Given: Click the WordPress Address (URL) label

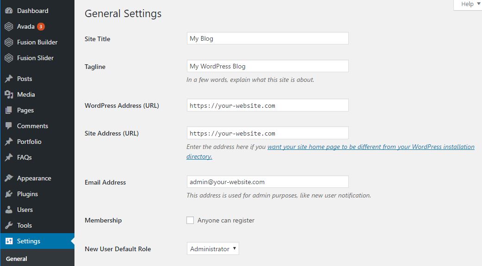Looking at the screenshot, I should pyautogui.click(x=122, y=105).
